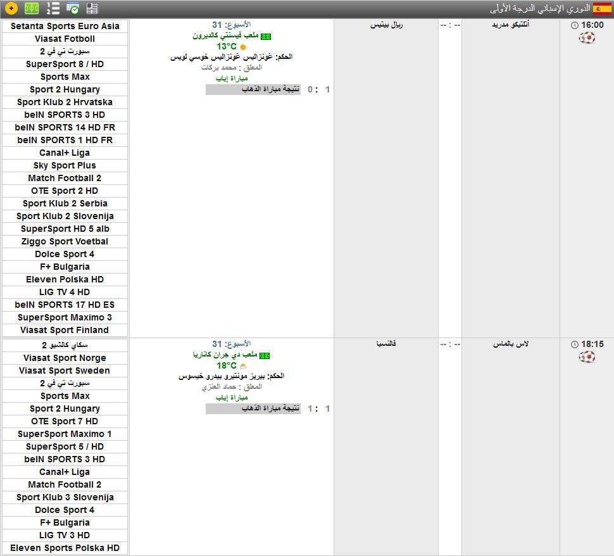Open the calendar with clock schedule icon
The image size is (614, 556).
tap(73, 8)
